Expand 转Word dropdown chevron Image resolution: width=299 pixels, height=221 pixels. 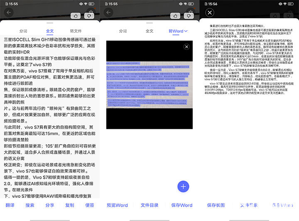186,31
